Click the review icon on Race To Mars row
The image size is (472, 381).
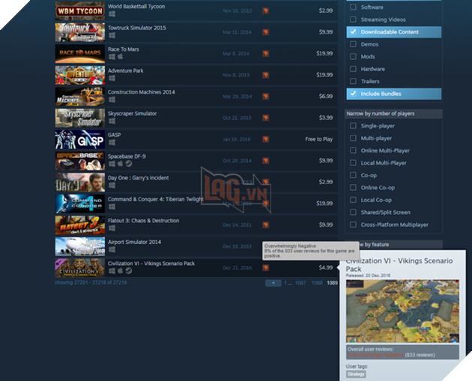point(265,54)
